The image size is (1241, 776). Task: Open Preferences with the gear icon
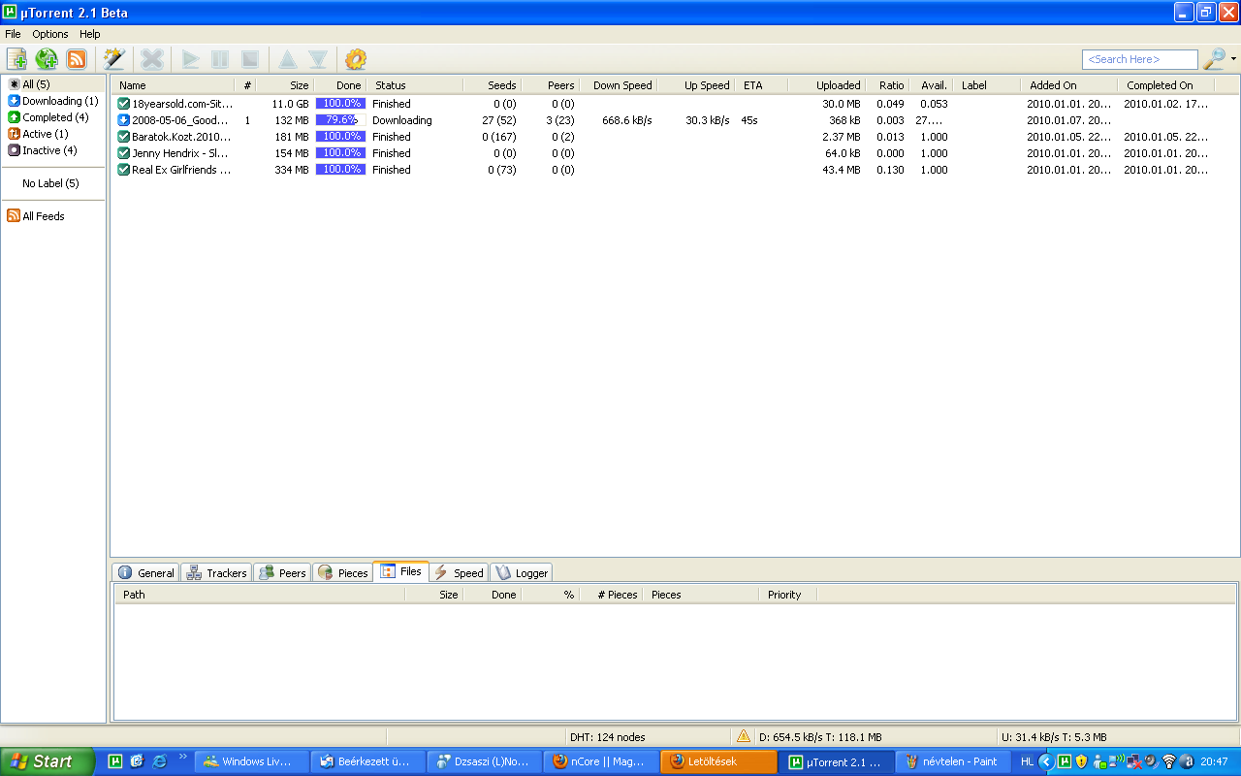356,59
